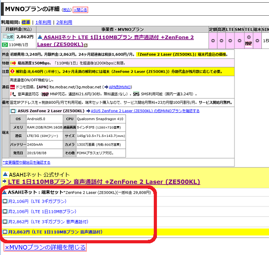Image resolution: width=269 pixels, height=255 pixels.
Task: Select 月2,106円 (LTE 3ギガプラン) row
Action: (x=37, y=202)
